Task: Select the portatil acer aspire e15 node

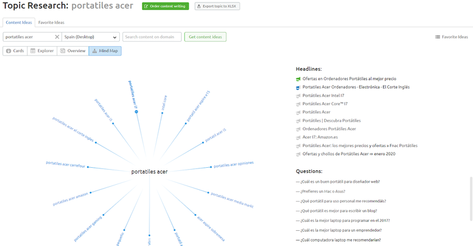Action: point(198,106)
